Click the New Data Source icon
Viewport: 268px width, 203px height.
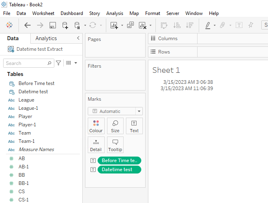(65, 25)
